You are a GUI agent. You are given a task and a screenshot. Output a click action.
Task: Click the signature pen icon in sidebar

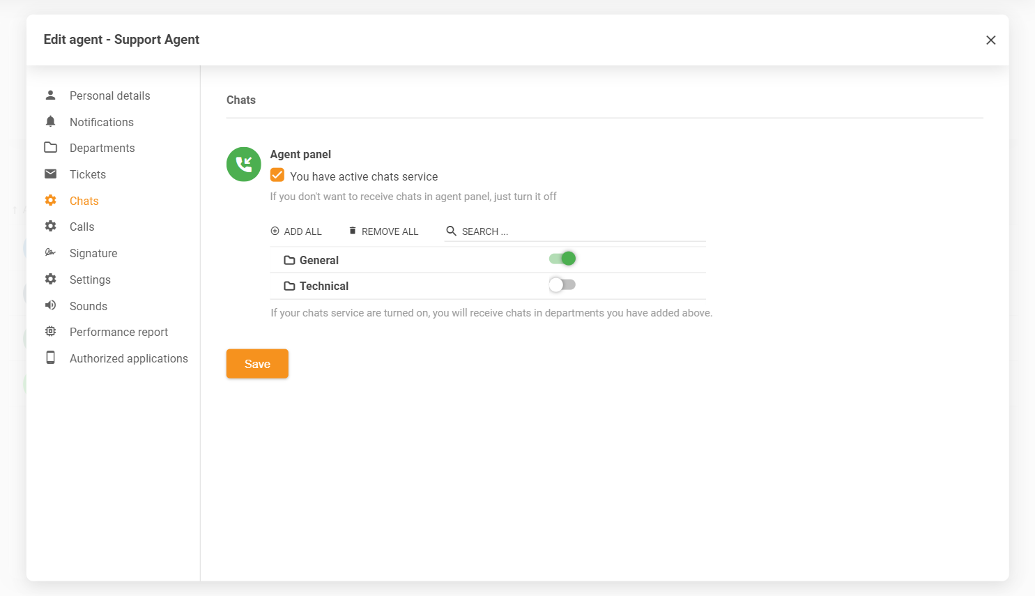(x=50, y=252)
